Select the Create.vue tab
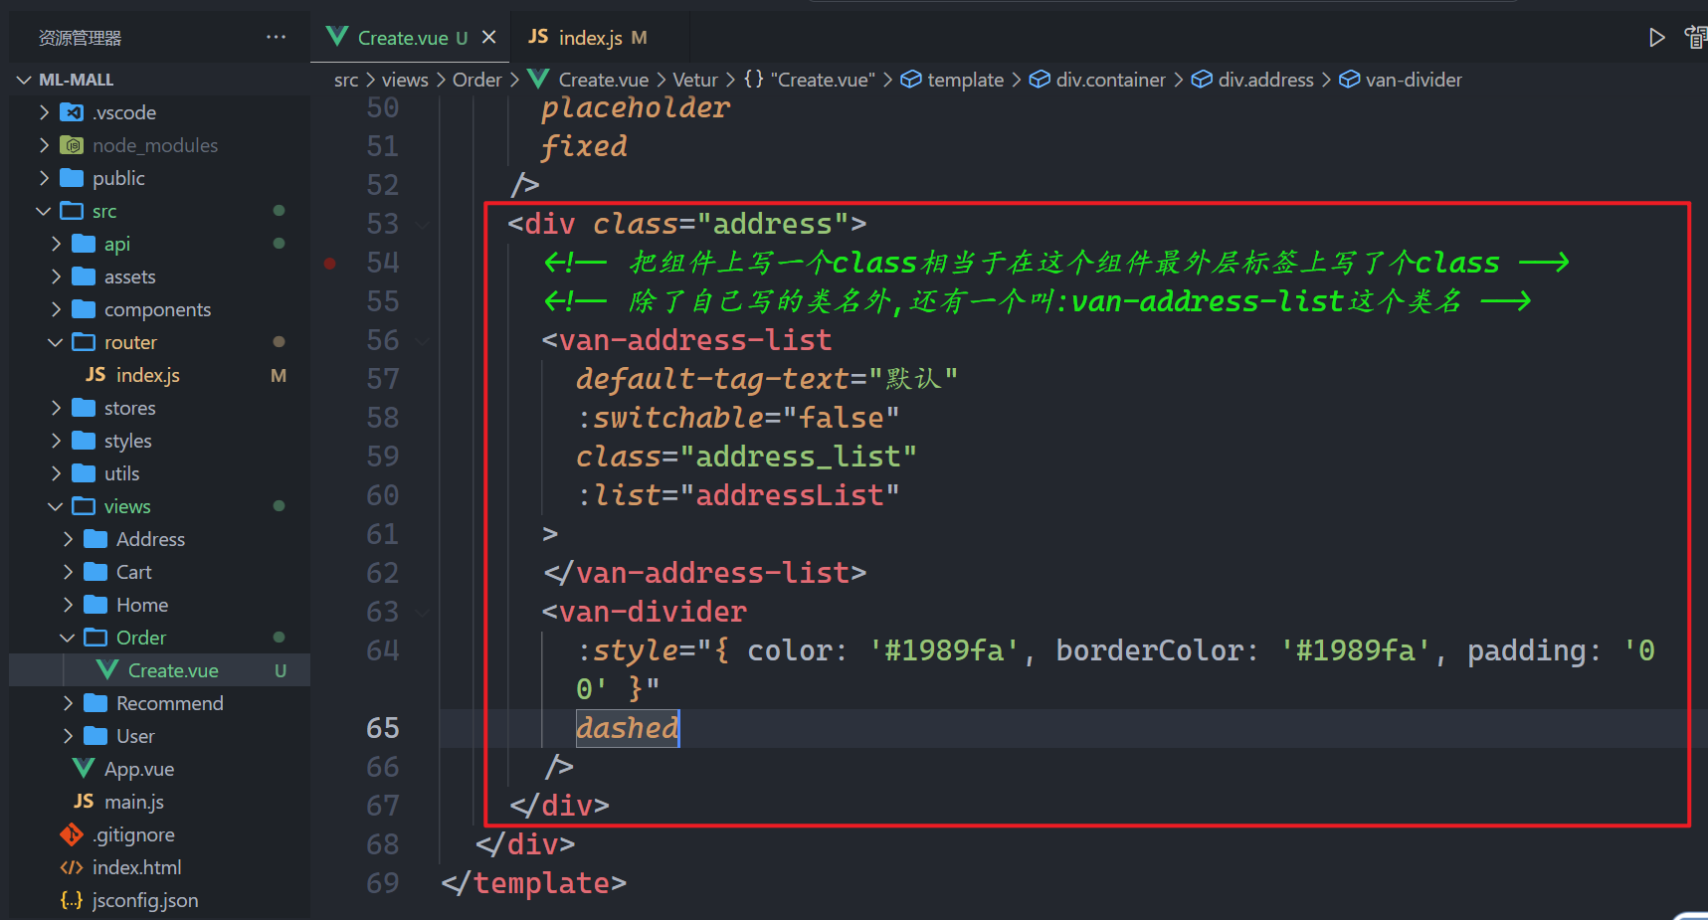This screenshot has width=1708, height=920. (x=410, y=37)
